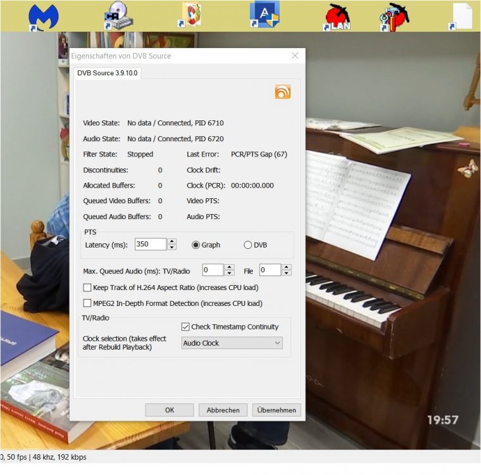Screen dimensions: 481x475
Task: Open the blank document desktop shortcut
Action: pyautogui.click(x=462, y=16)
